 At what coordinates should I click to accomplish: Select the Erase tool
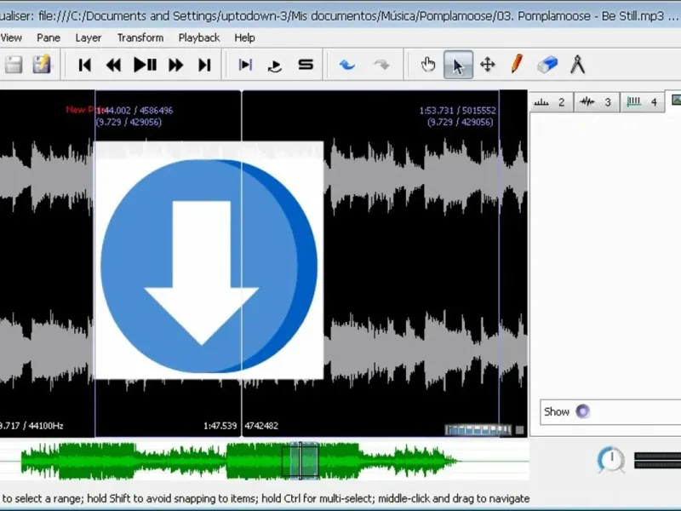point(547,65)
